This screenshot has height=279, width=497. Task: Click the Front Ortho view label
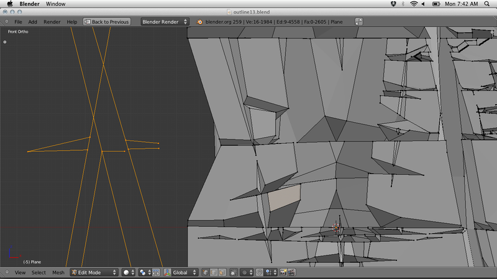click(x=18, y=32)
